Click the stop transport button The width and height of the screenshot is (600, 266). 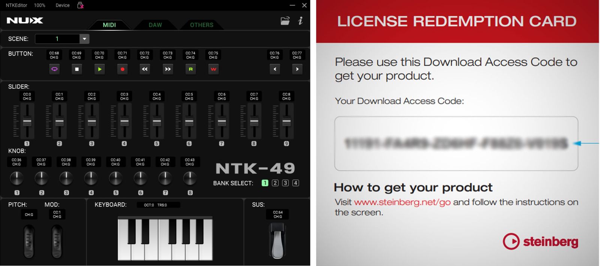(77, 69)
